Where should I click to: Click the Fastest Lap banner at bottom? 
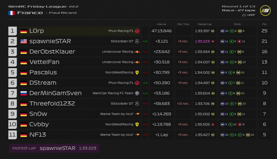(54, 148)
